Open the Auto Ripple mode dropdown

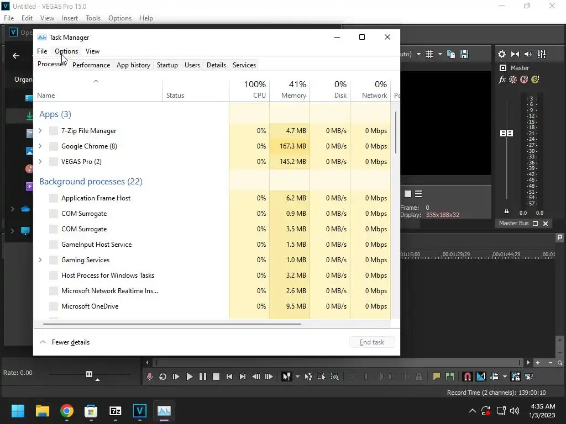[x=505, y=377]
